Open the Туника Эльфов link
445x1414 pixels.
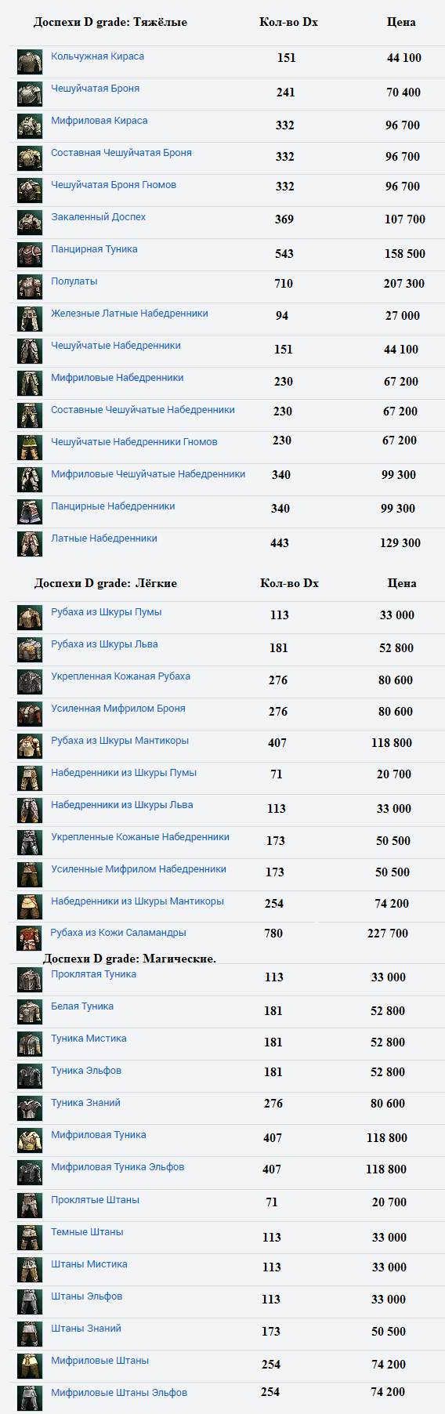[x=86, y=1071]
